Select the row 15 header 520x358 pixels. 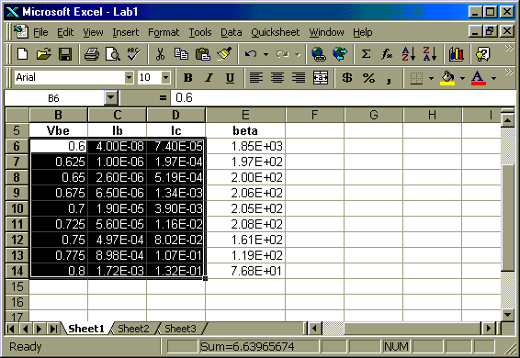(17, 286)
